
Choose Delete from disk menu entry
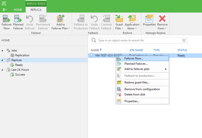coord(142,94)
